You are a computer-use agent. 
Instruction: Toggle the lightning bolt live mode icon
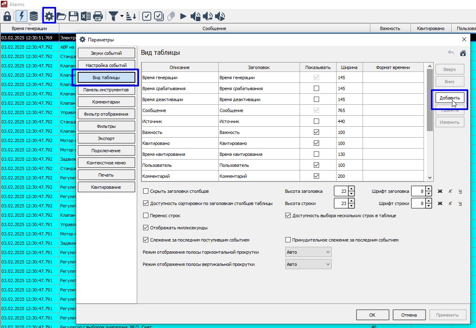pos(21,16)
